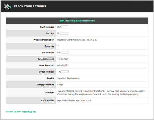
Task: Select the replaced with new item from stock text
Action: point(74,101)
